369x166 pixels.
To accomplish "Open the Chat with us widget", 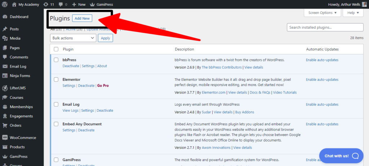I will [341, 156].
